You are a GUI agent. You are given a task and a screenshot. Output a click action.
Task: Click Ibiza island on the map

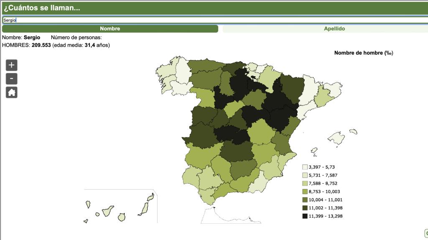[314, 151]
